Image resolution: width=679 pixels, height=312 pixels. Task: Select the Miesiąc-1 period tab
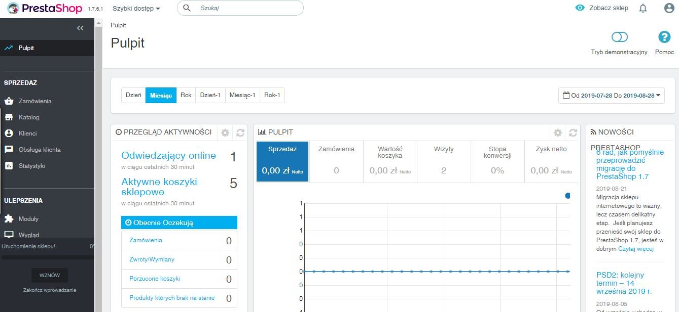[x=242, y=95]
